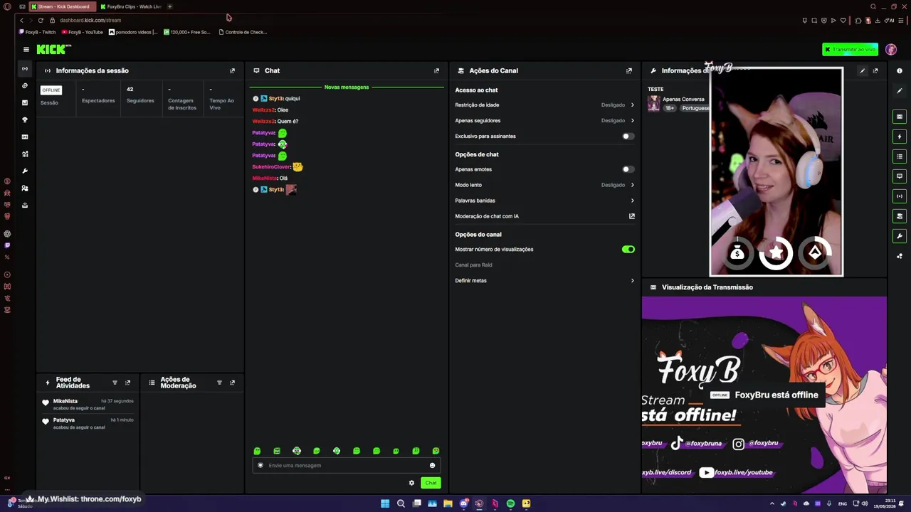Click the Envie uma mensagem input field
This screenshot has height=512, width=911.
(x=346, y=465)
